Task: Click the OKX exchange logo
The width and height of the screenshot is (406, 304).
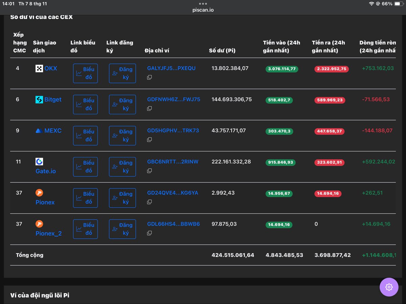Action: (x=39, y=69)
